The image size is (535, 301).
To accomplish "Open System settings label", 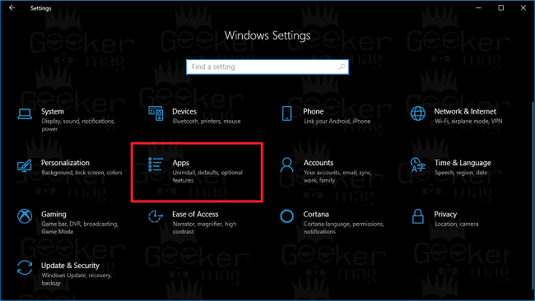I will (x=53, y=112).
